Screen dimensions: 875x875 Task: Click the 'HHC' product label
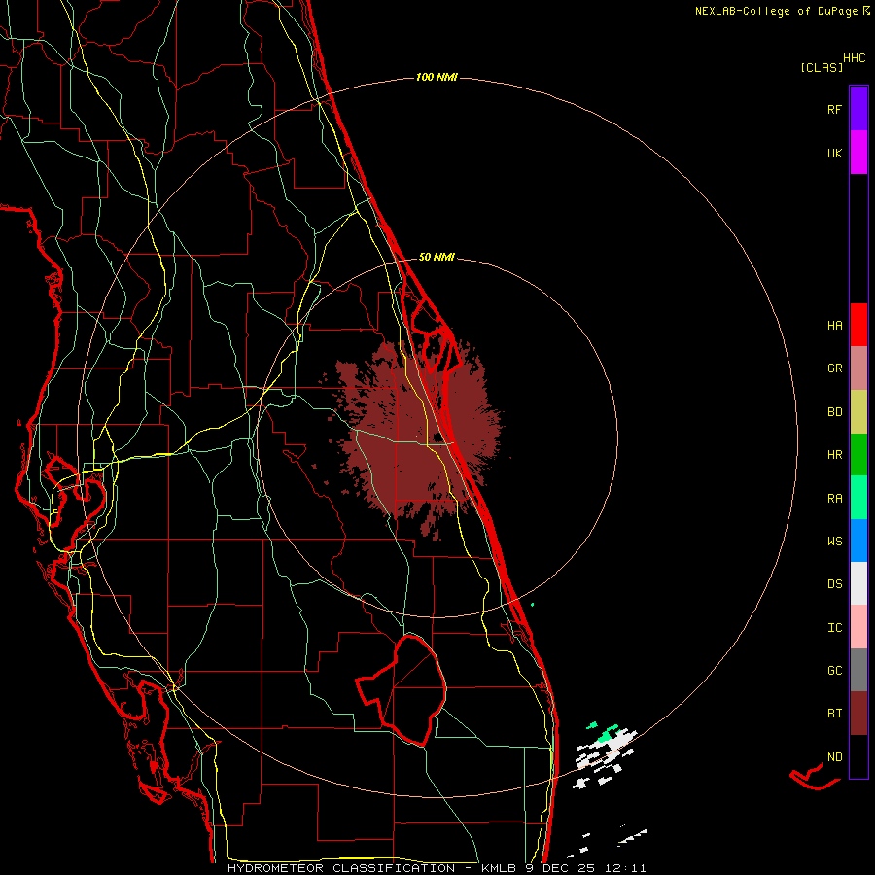point(855,58)
